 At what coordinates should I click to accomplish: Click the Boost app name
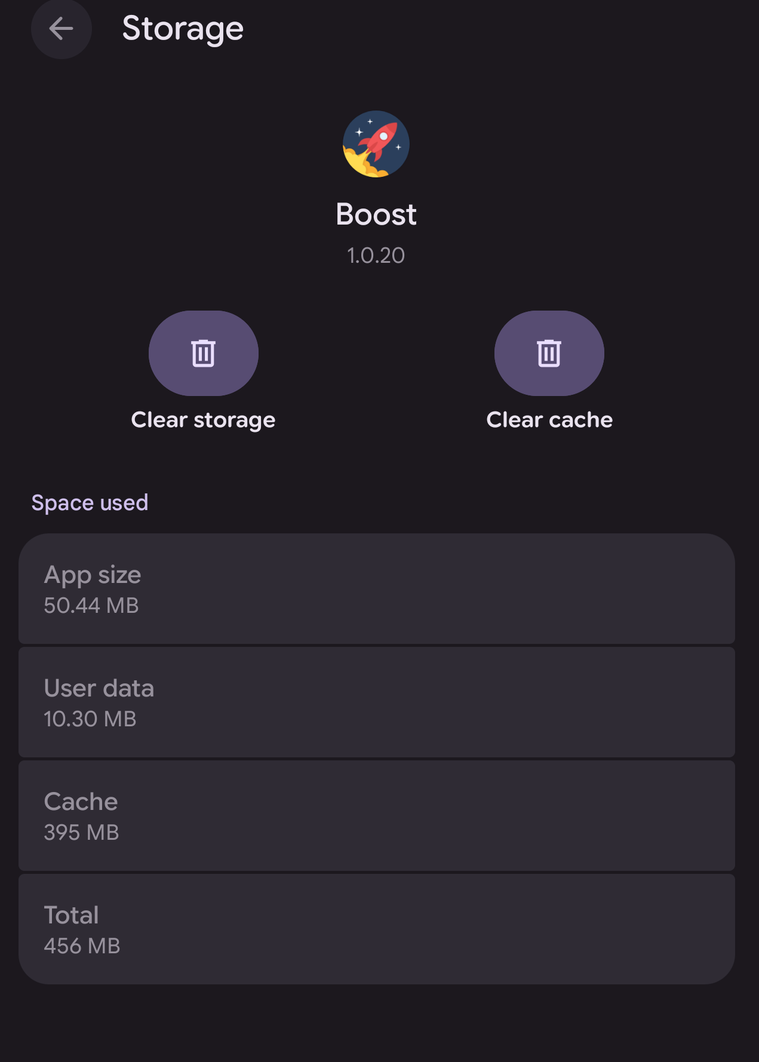(376, 214)
